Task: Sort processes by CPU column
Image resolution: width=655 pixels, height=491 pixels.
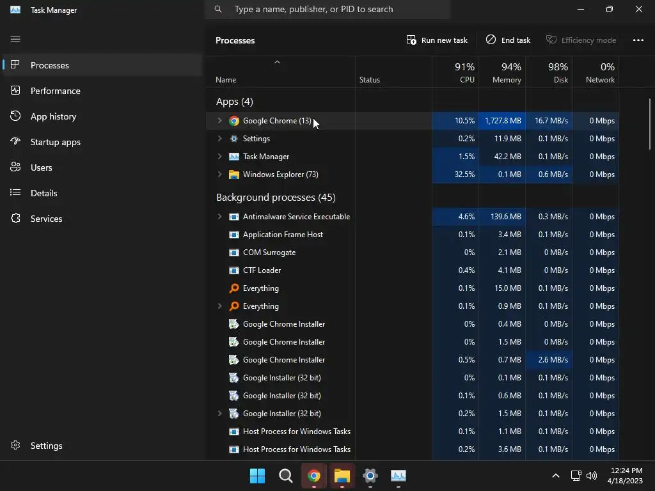Action: (x=455, y=72)
